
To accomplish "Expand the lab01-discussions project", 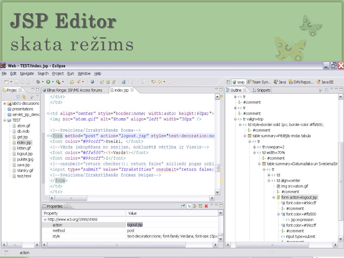I will (x=5, y=103).
